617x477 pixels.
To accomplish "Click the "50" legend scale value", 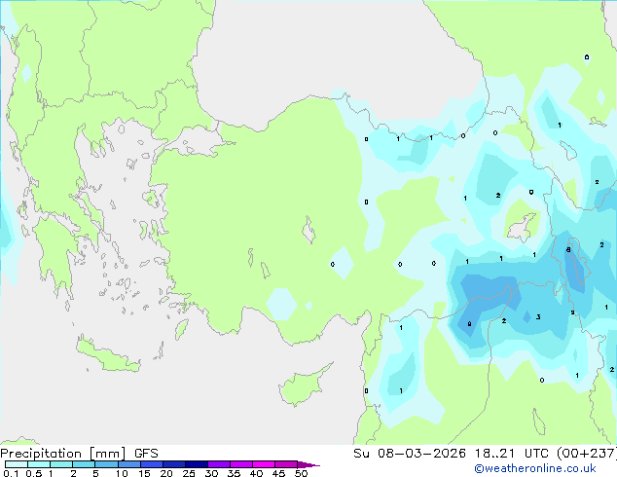I will pyautogui.click(x=302, y=473).
